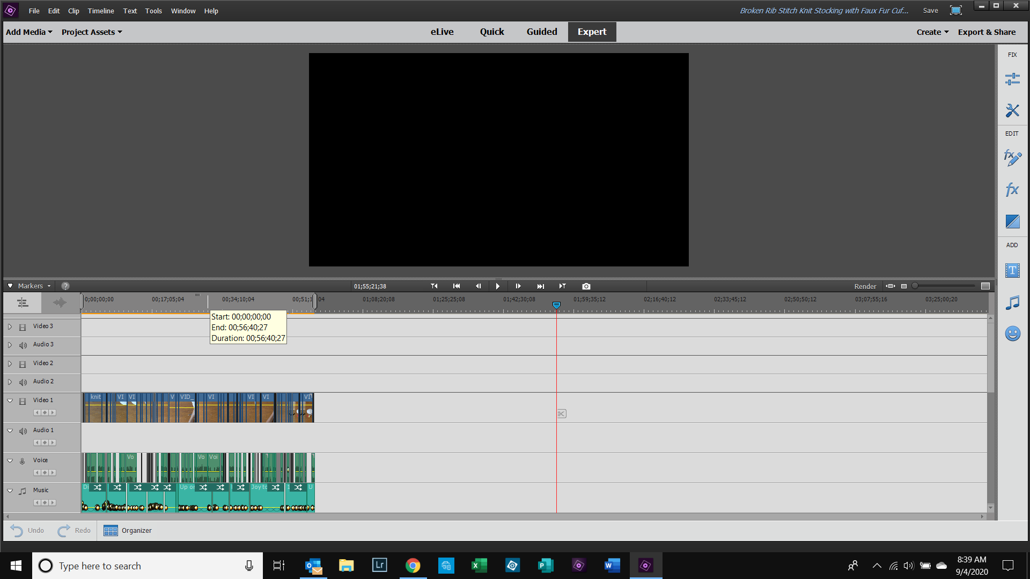Open the Applied Effects panel

click(x=1012, y=158)
